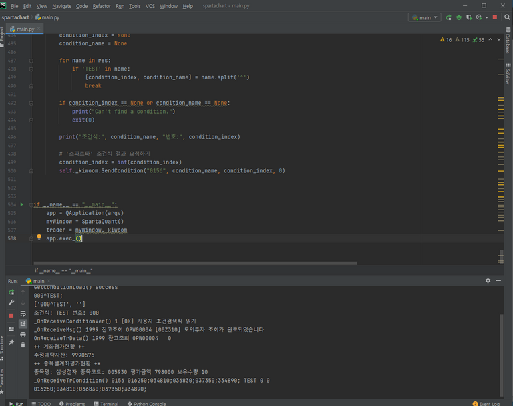Open Search Everywhere magnifier

click(x=507, y=17)
